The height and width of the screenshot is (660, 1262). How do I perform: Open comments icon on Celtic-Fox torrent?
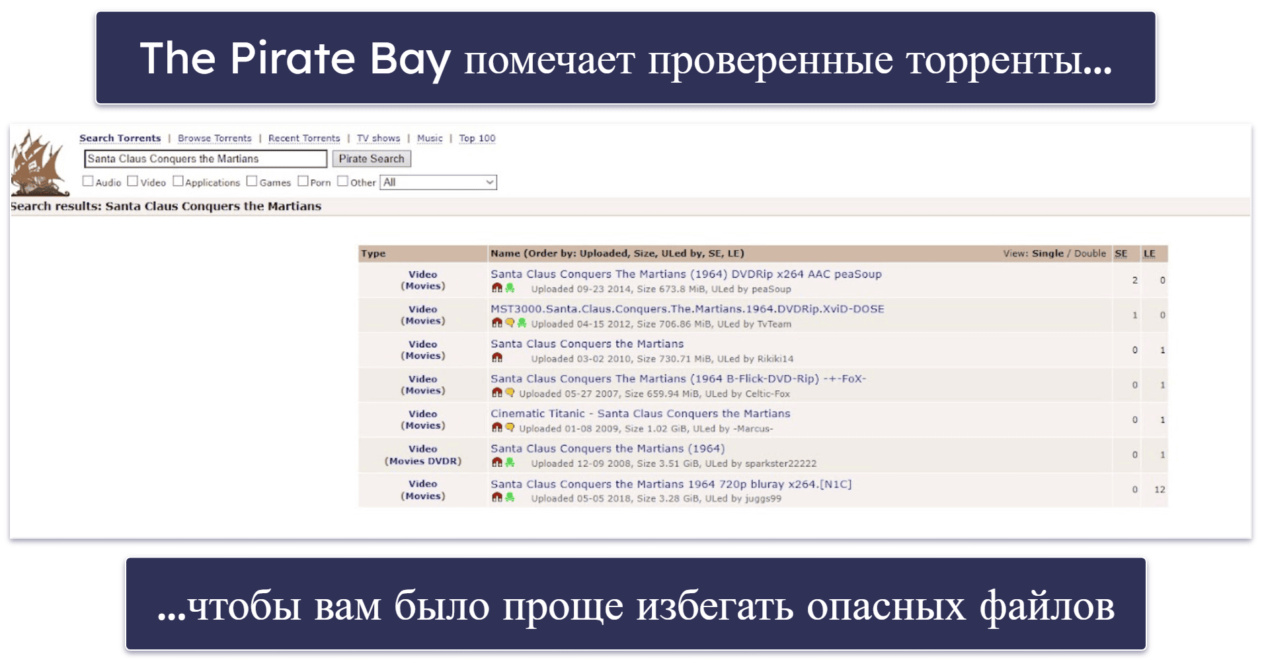(x=510, y=393)
